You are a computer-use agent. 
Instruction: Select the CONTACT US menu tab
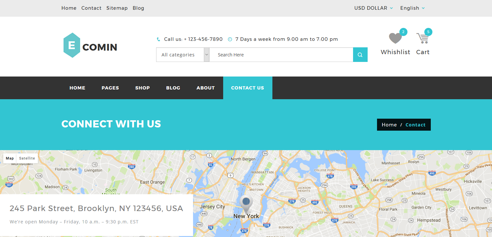(248, 88)
